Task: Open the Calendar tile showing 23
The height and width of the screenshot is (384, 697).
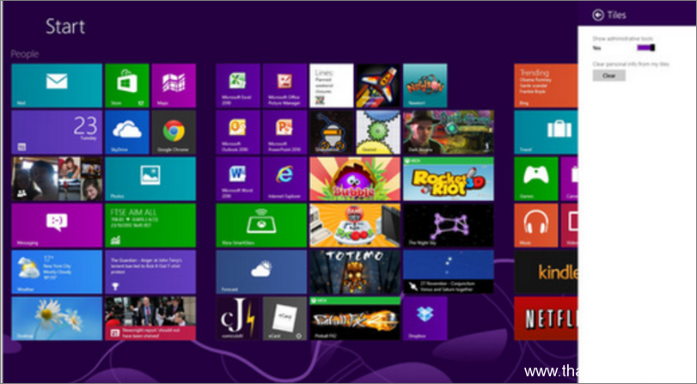Action: point(57,131)
